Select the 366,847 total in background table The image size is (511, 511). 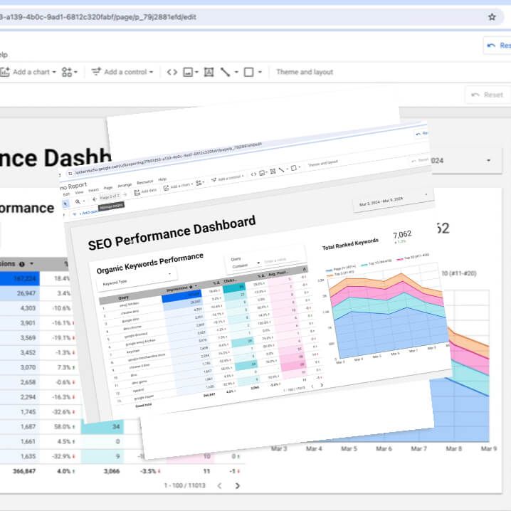click(24, 471)
